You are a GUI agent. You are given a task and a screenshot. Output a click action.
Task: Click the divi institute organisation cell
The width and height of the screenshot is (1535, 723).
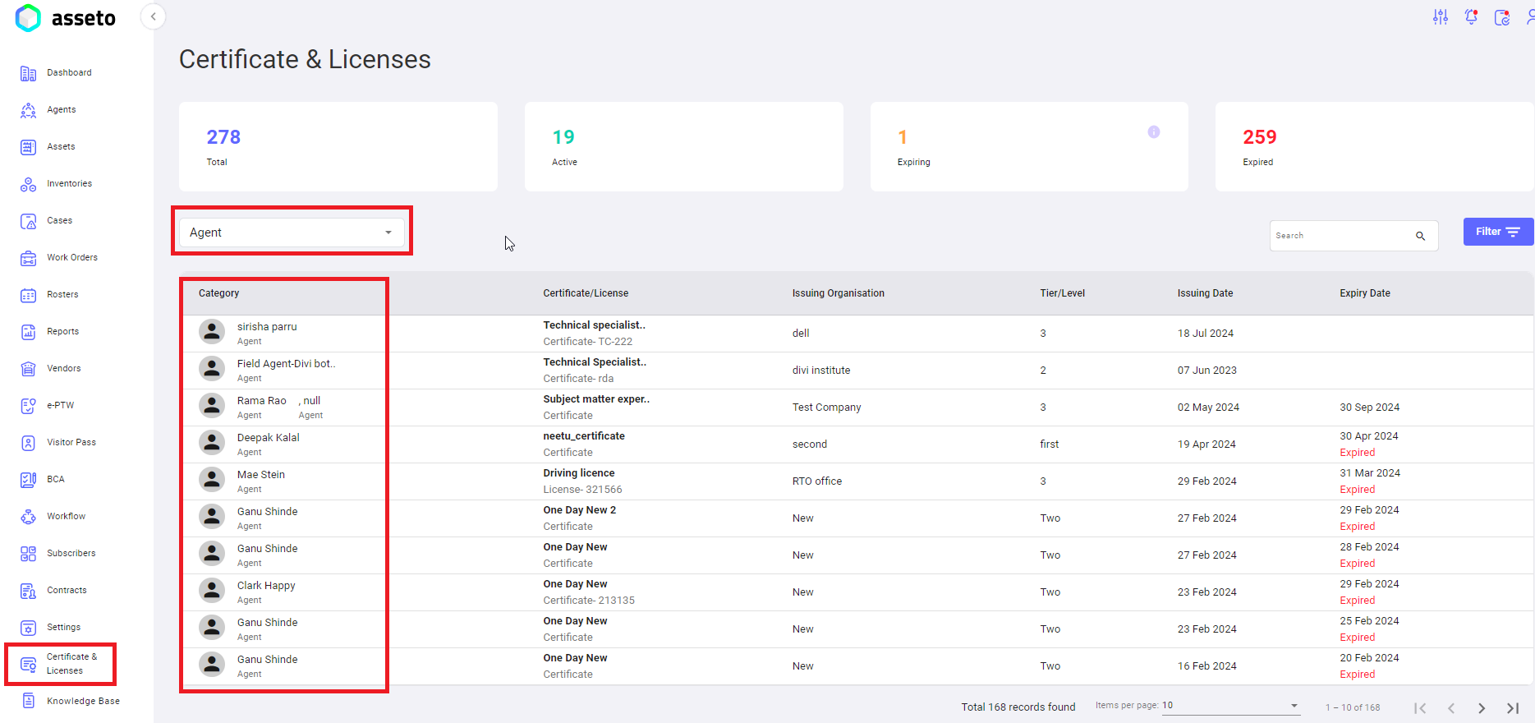click(x=821, y=371)
